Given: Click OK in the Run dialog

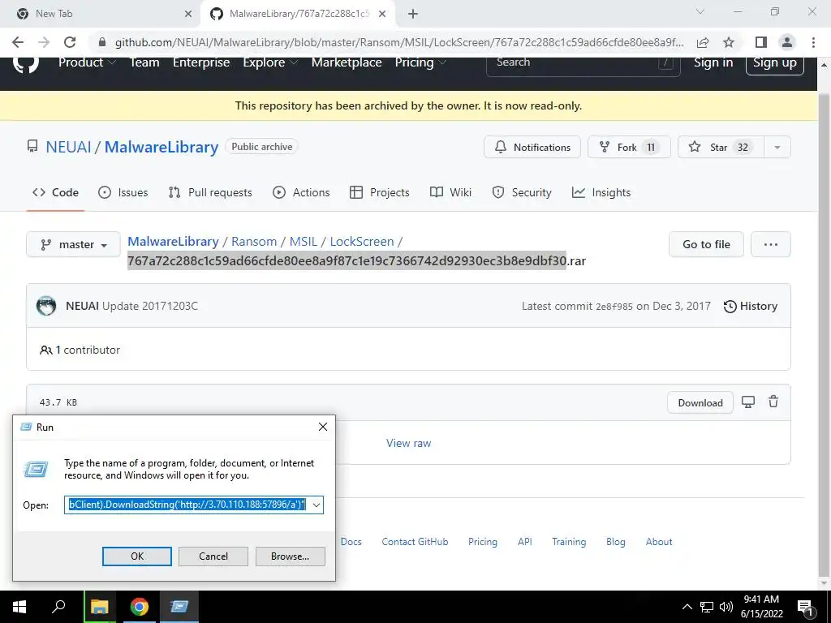Looking at the screenshot, I should pyautogui.click(x=136, y=556).
